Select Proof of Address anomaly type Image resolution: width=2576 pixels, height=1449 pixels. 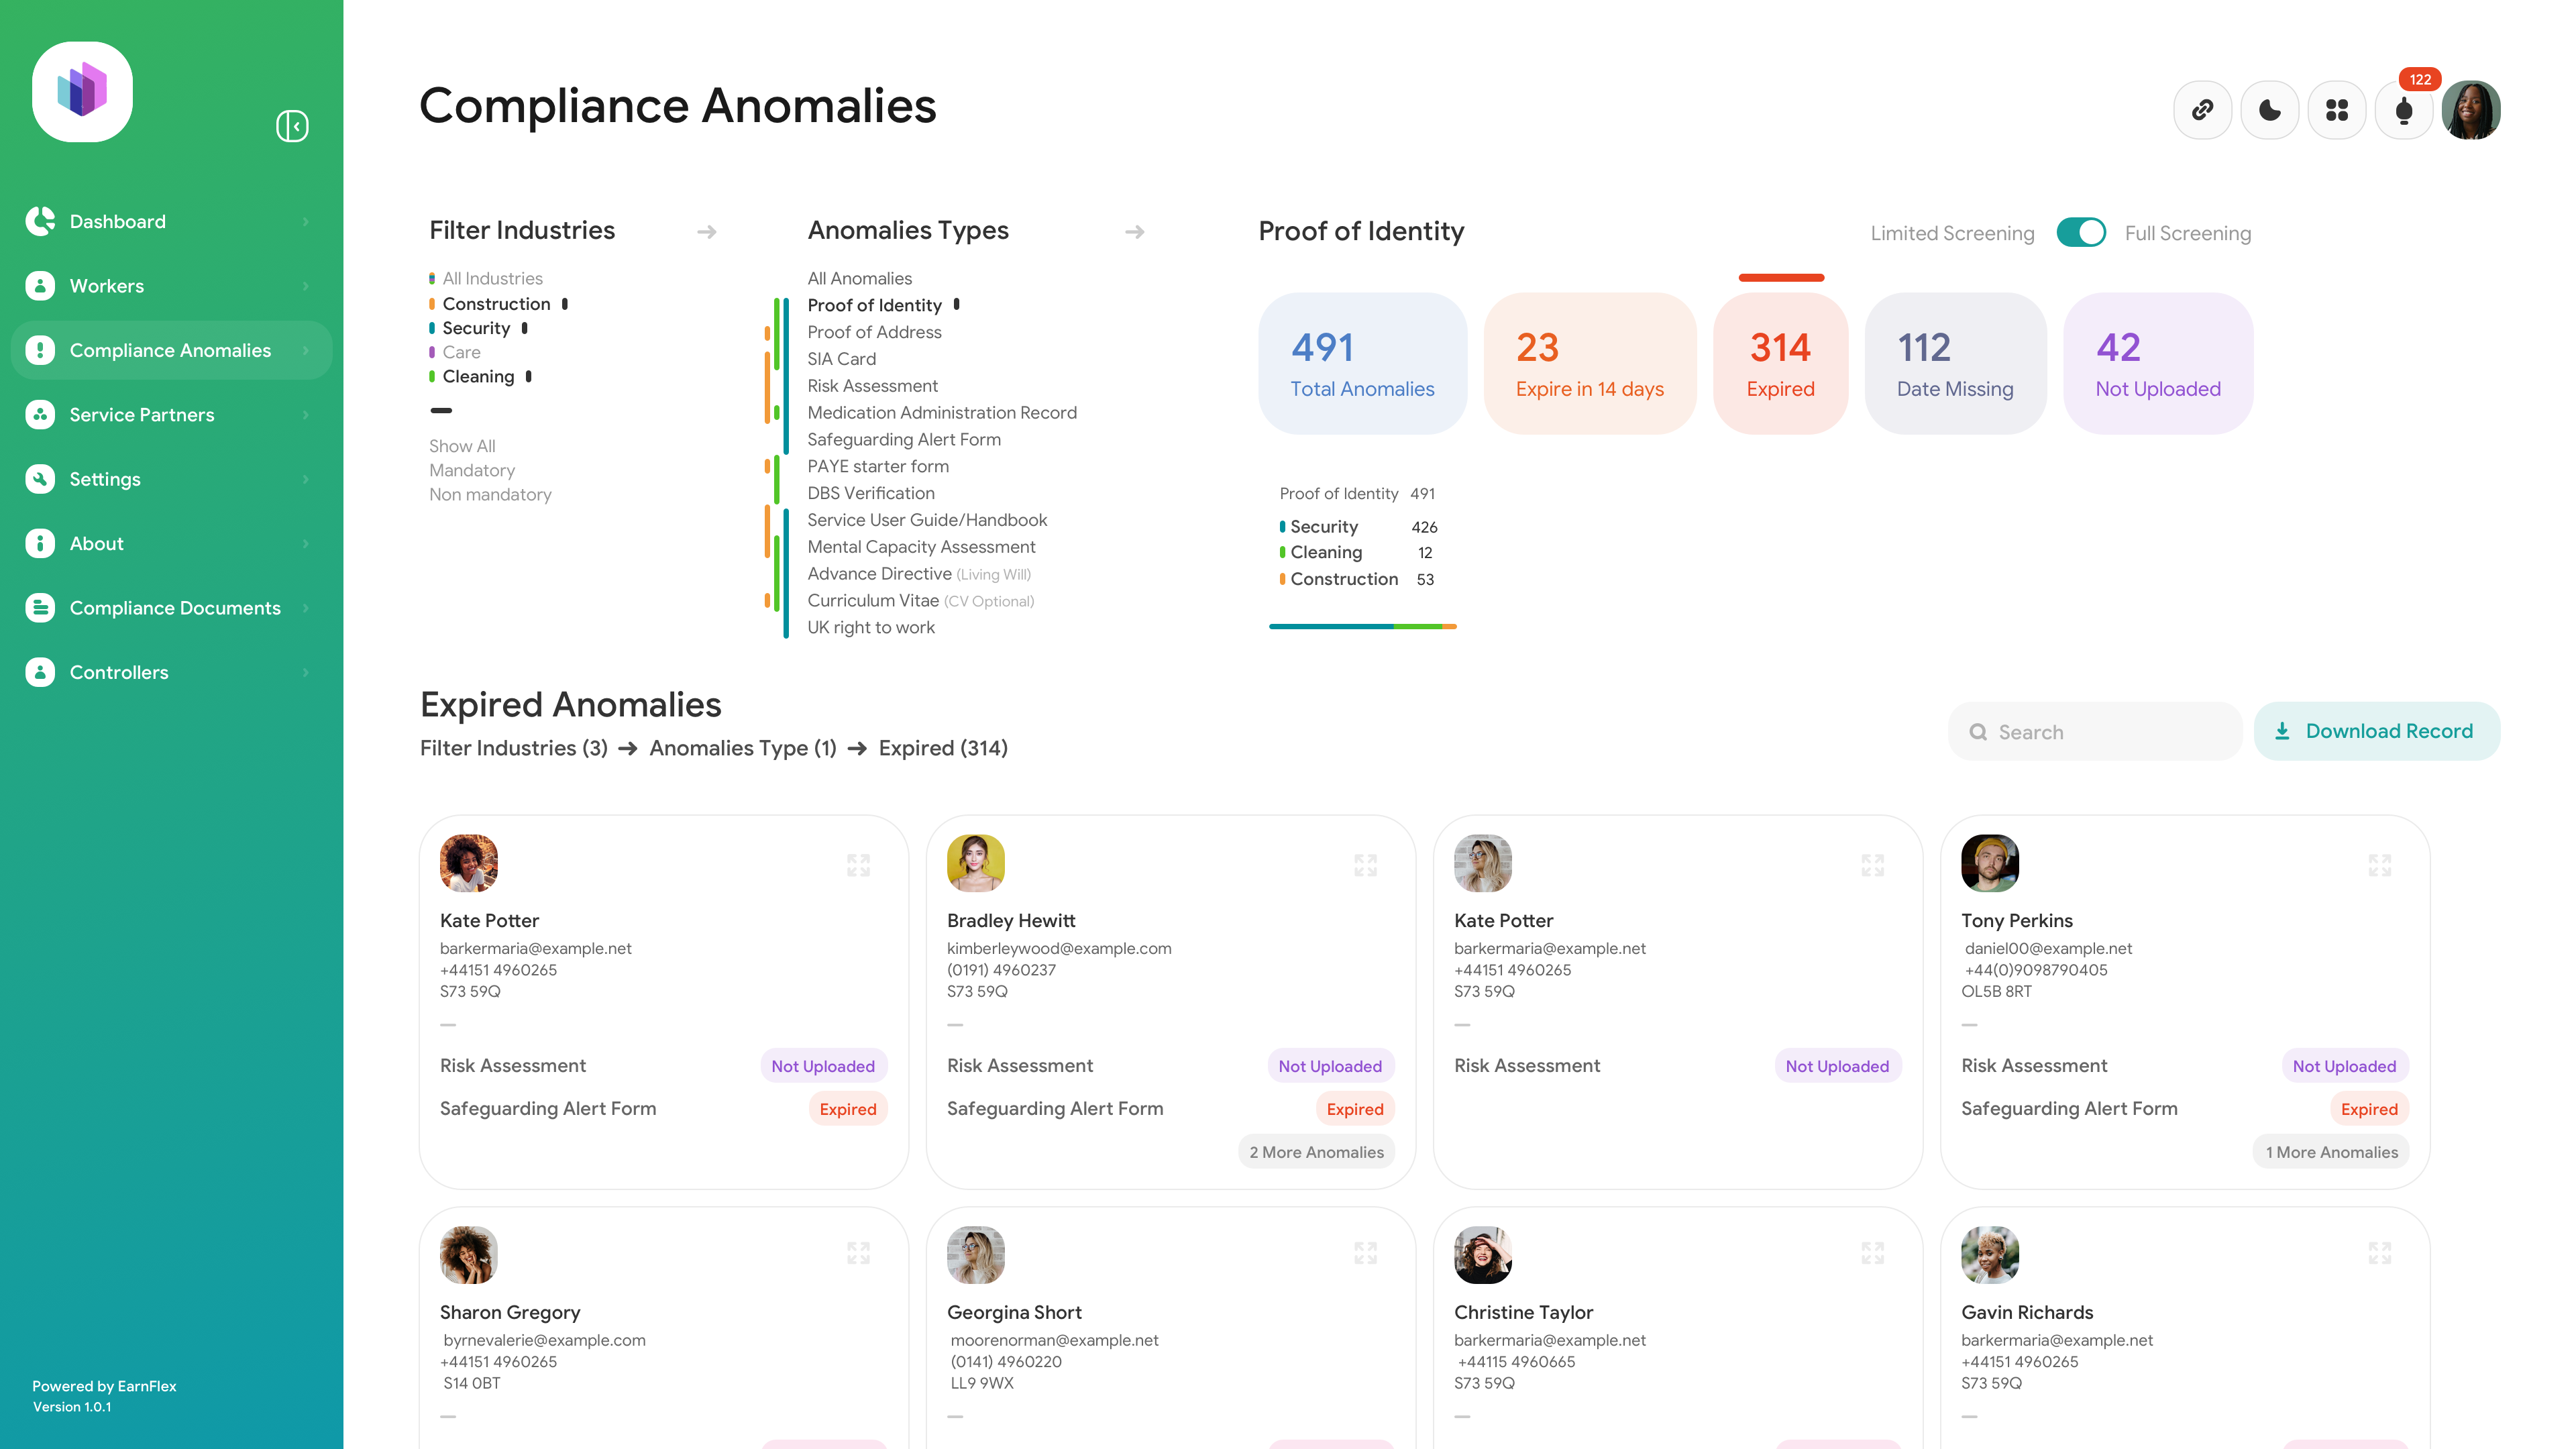(874, 332)
